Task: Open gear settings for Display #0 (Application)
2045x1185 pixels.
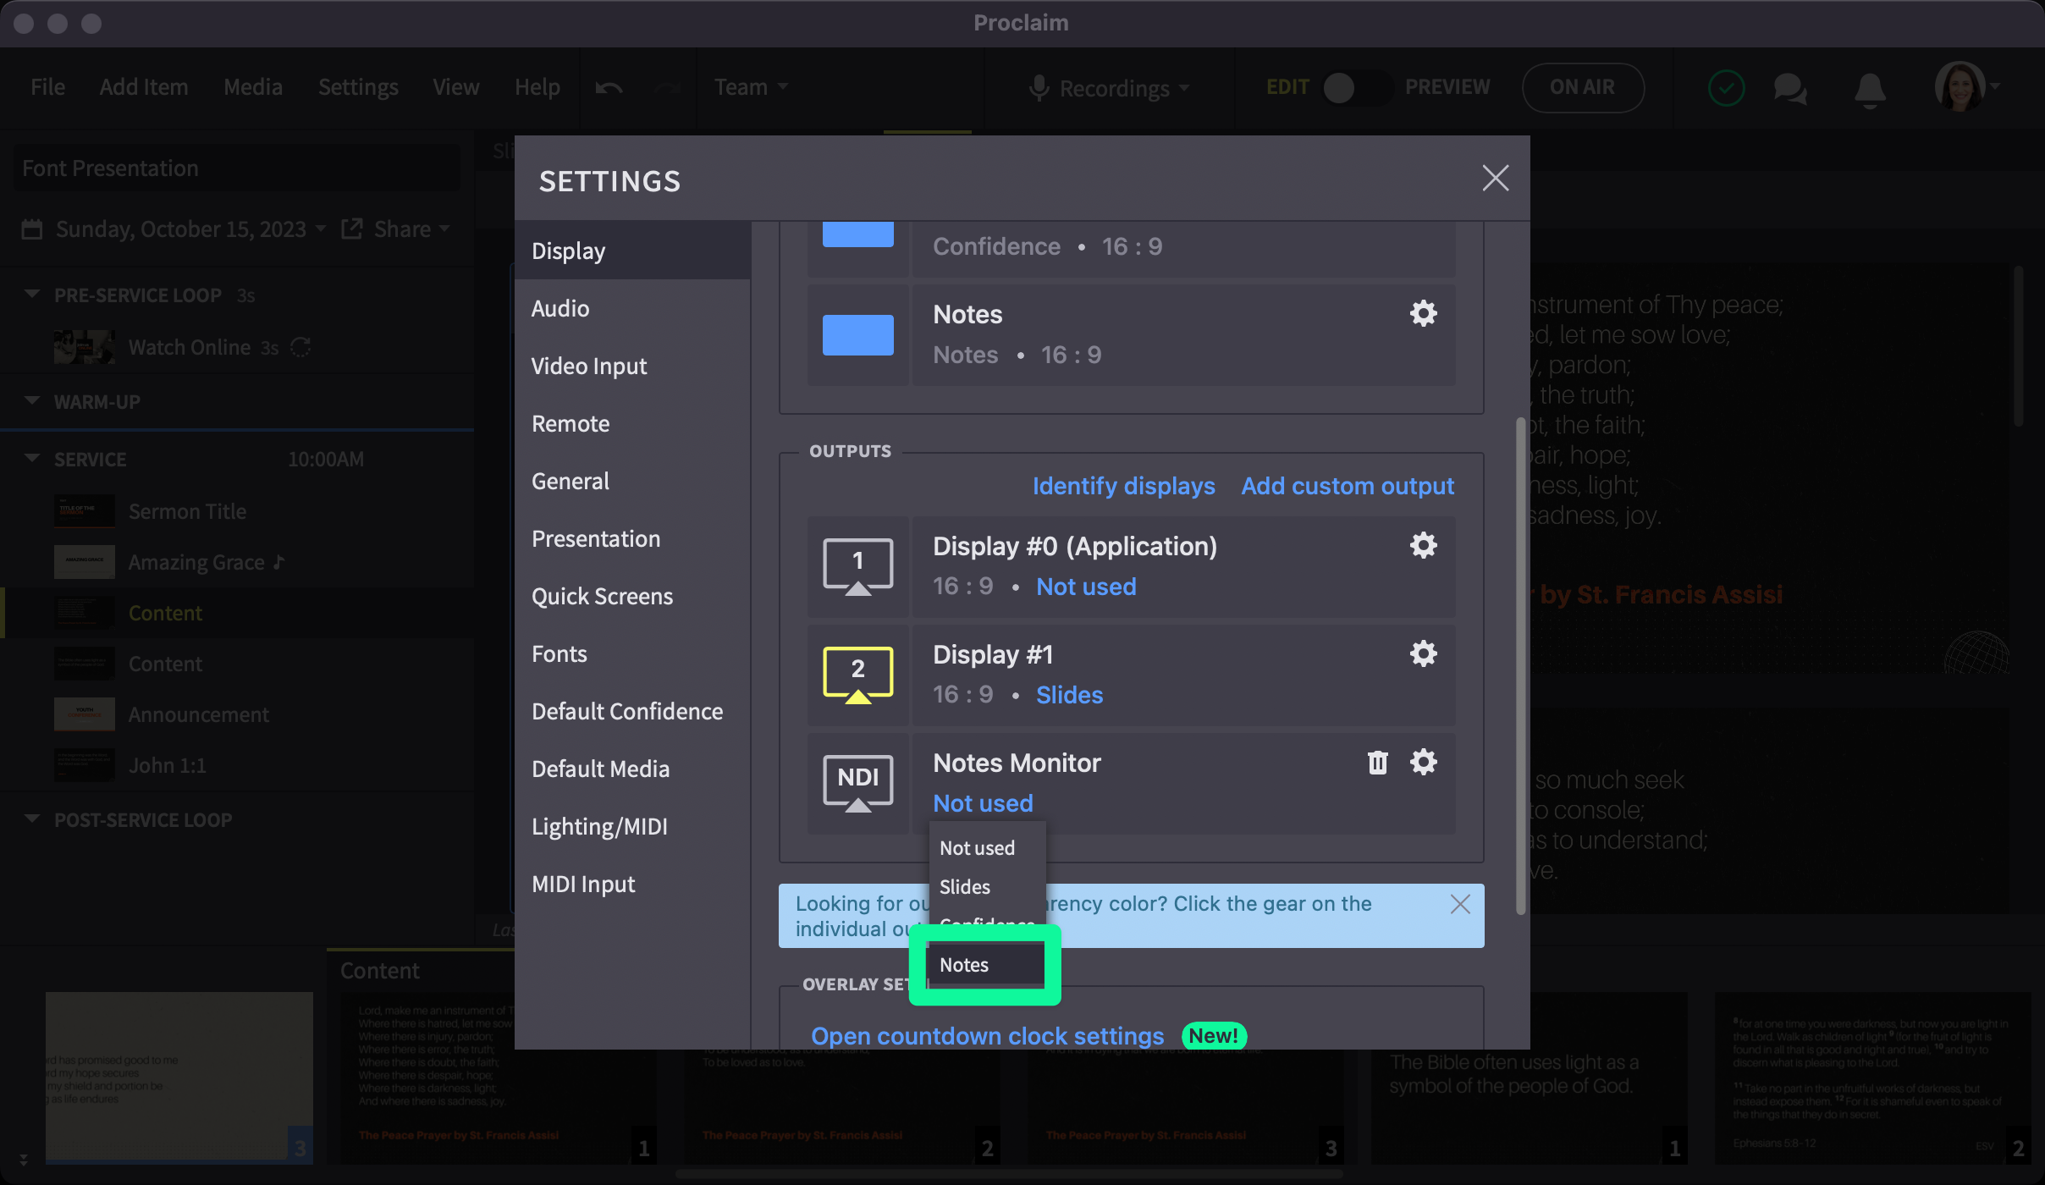Action: pyautogui.click(x=1423, y=545)
